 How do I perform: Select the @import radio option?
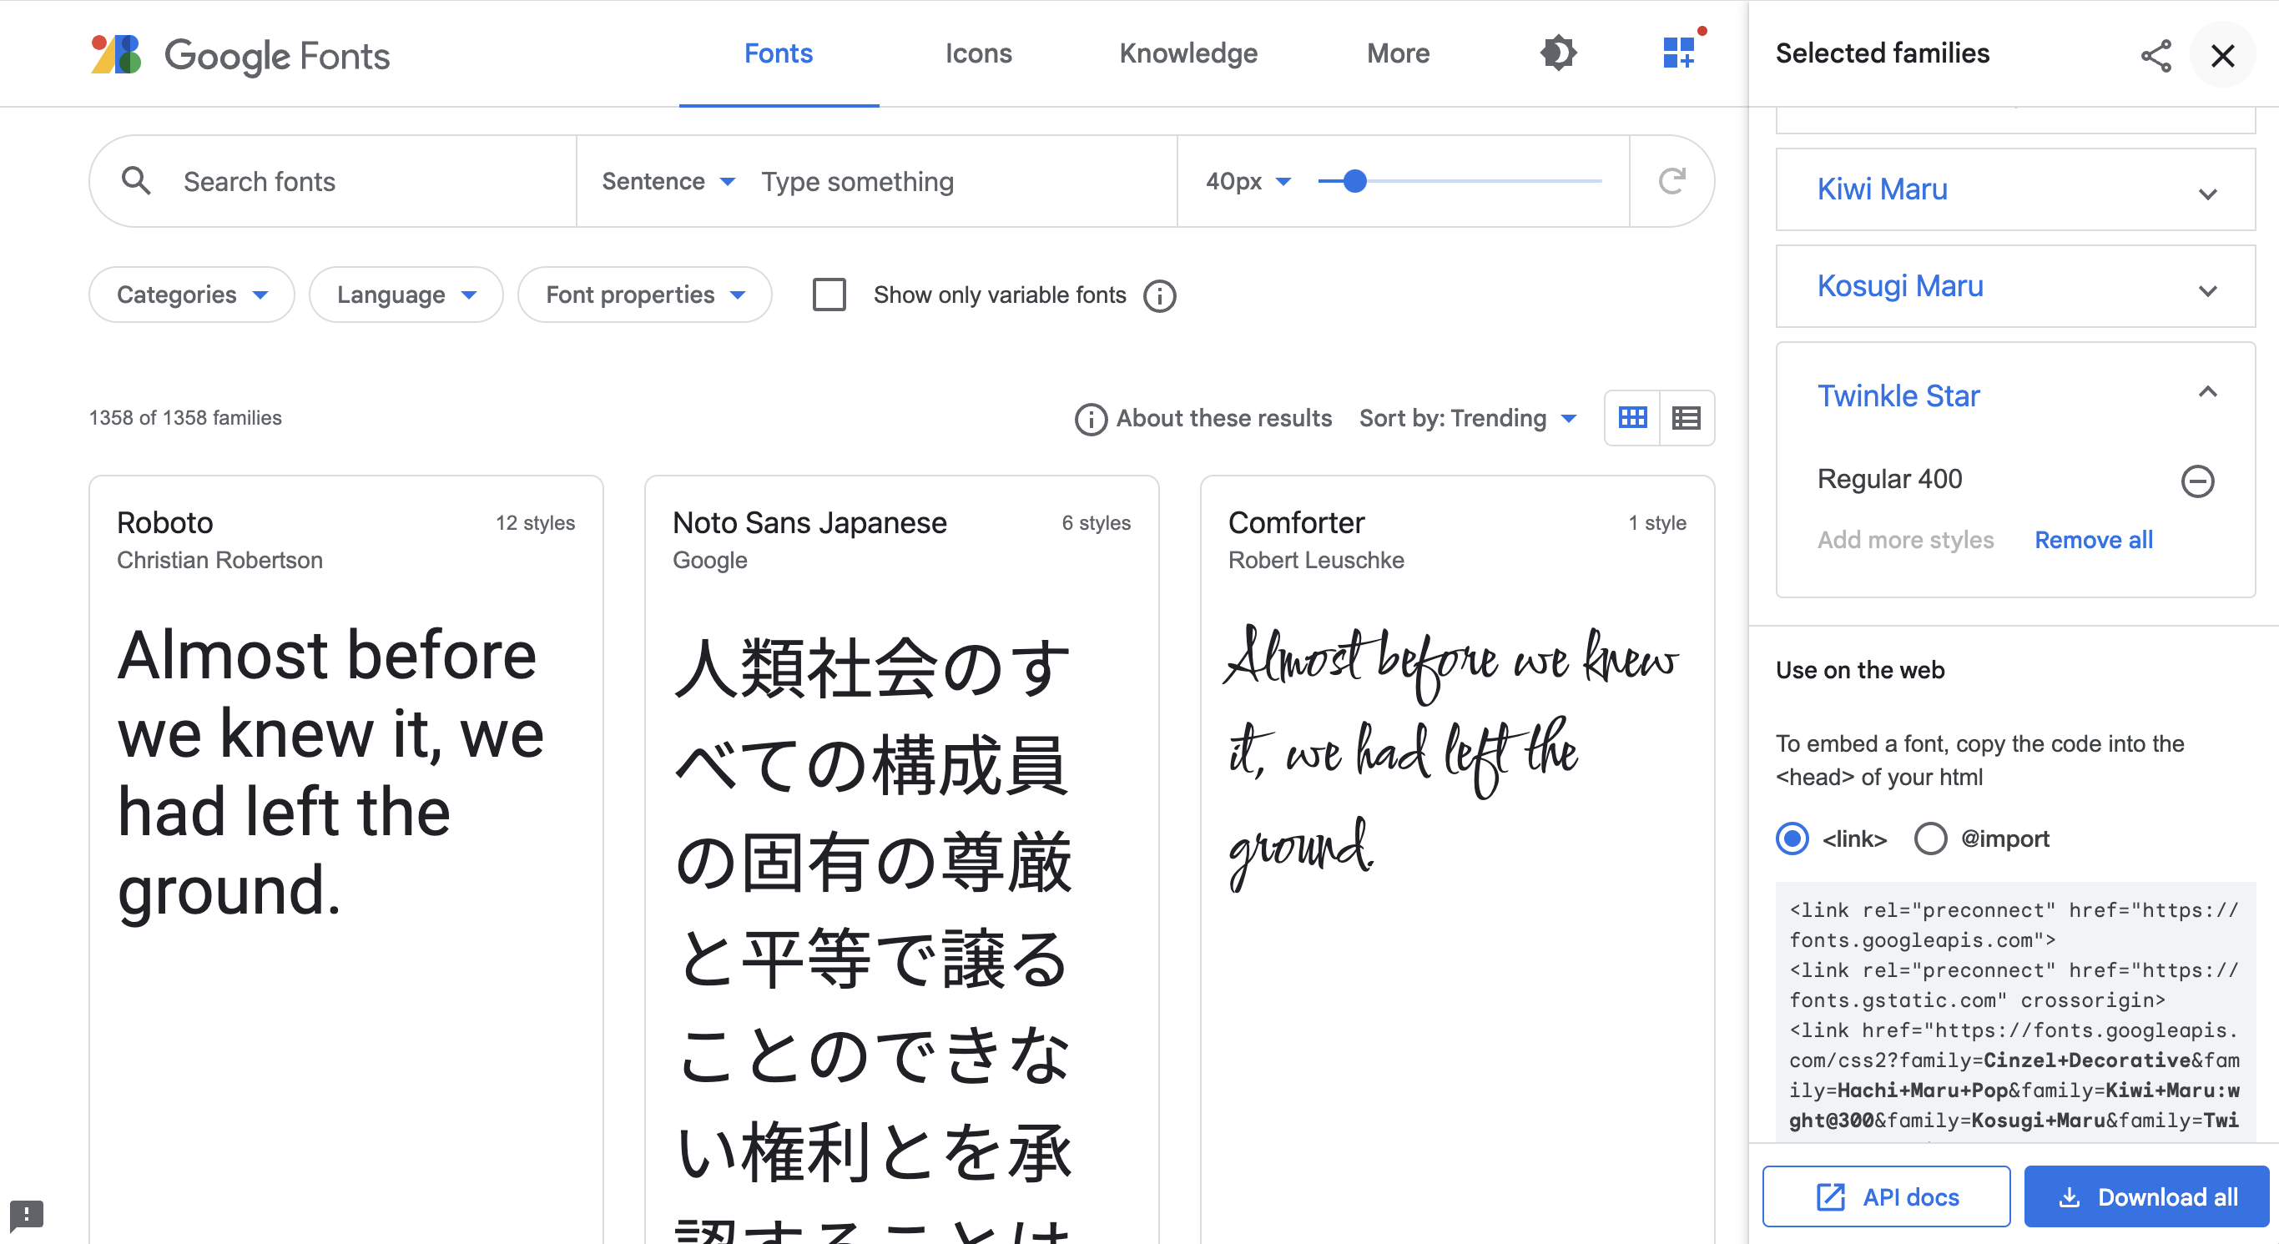point(1930,838)
